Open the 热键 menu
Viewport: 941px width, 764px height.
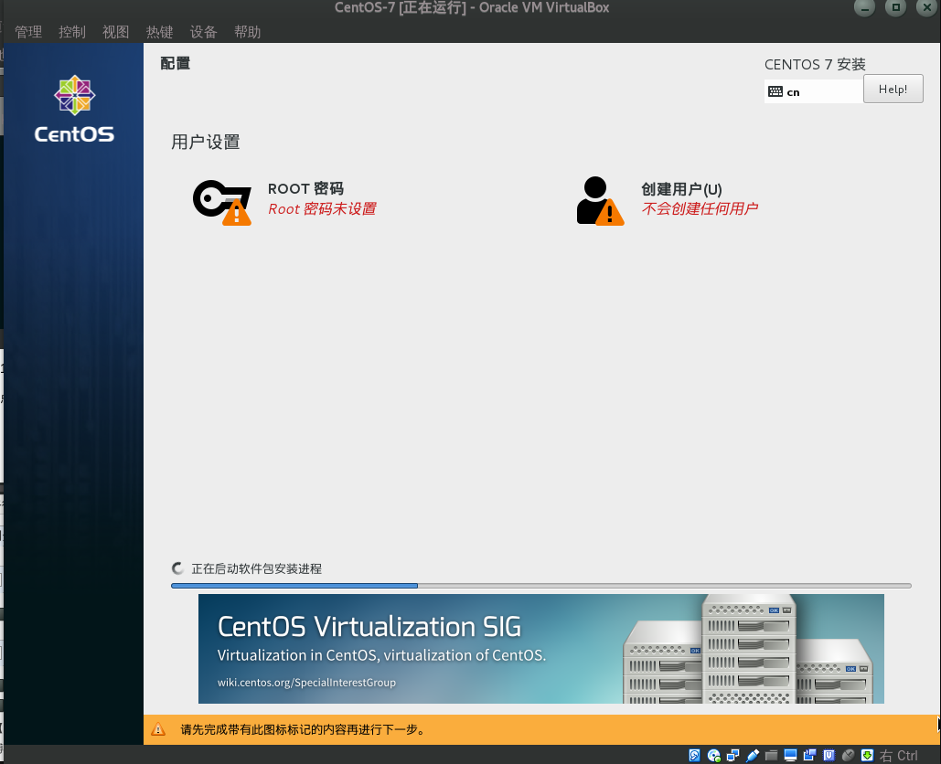pos(160,32)
